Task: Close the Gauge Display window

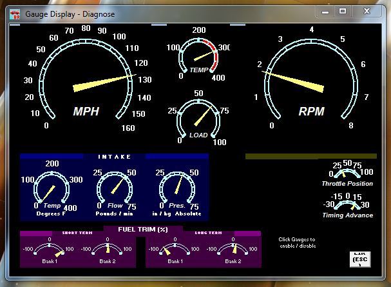Action: [368, 10]
